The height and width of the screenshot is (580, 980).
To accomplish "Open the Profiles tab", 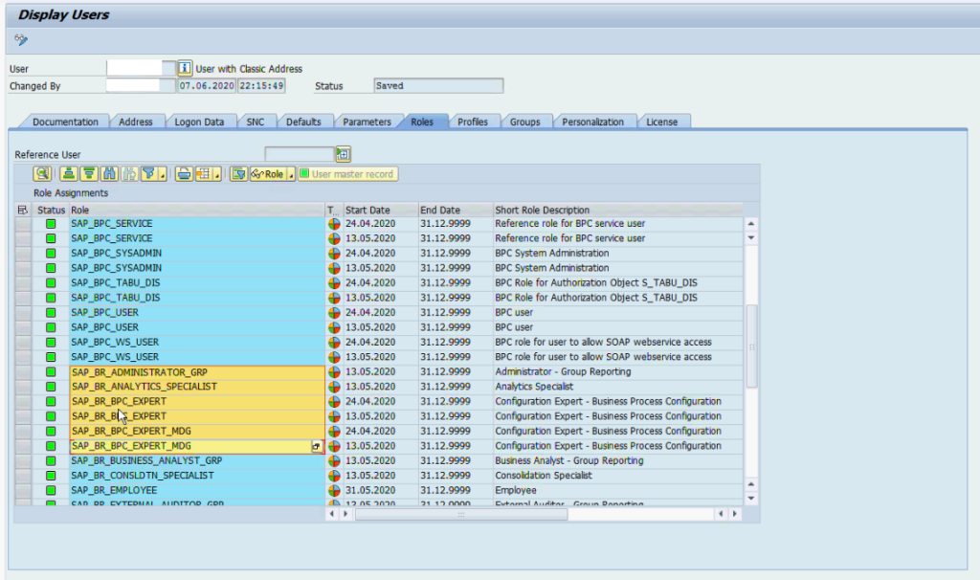I will (473, 122).
